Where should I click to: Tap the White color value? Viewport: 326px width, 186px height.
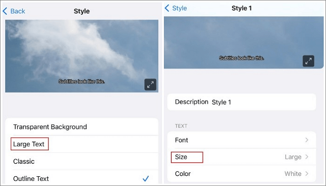tap(293, 174)
